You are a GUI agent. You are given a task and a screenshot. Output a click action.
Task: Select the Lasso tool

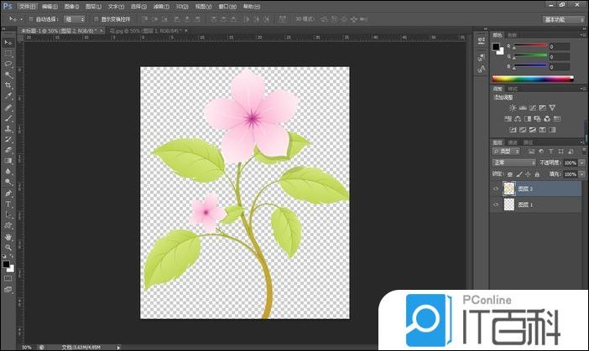8,64
